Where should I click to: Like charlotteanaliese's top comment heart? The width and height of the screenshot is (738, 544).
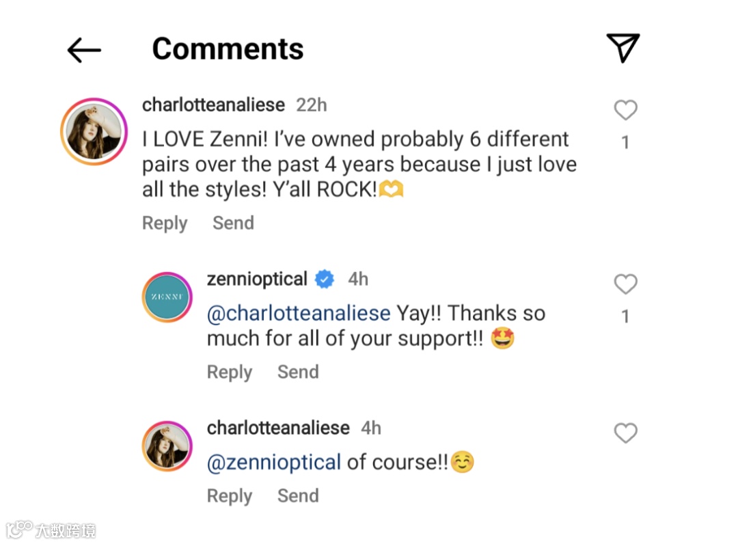coord(625,110)
